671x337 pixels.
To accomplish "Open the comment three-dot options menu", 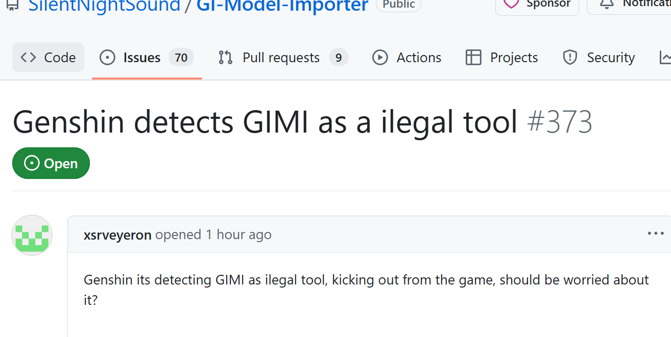I will 656,234.
